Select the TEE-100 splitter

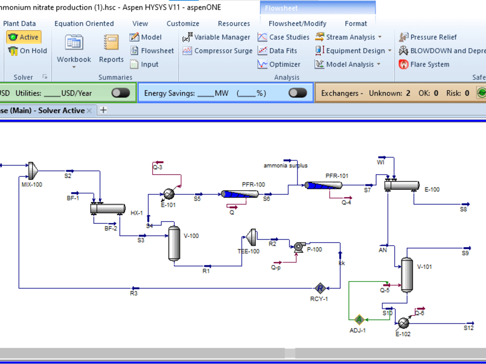251,237
